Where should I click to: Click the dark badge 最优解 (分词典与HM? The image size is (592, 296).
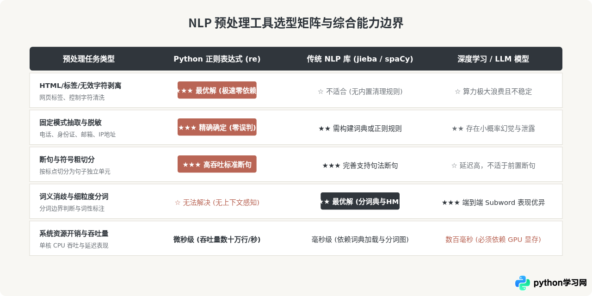360,201
